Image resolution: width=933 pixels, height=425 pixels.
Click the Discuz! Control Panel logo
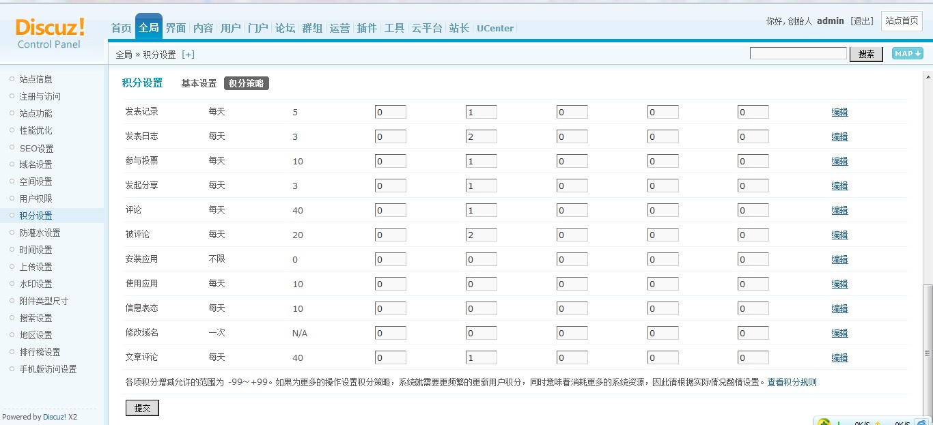pos(50,33)
